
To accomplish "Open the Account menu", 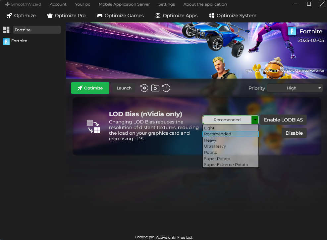I will 58,4.
